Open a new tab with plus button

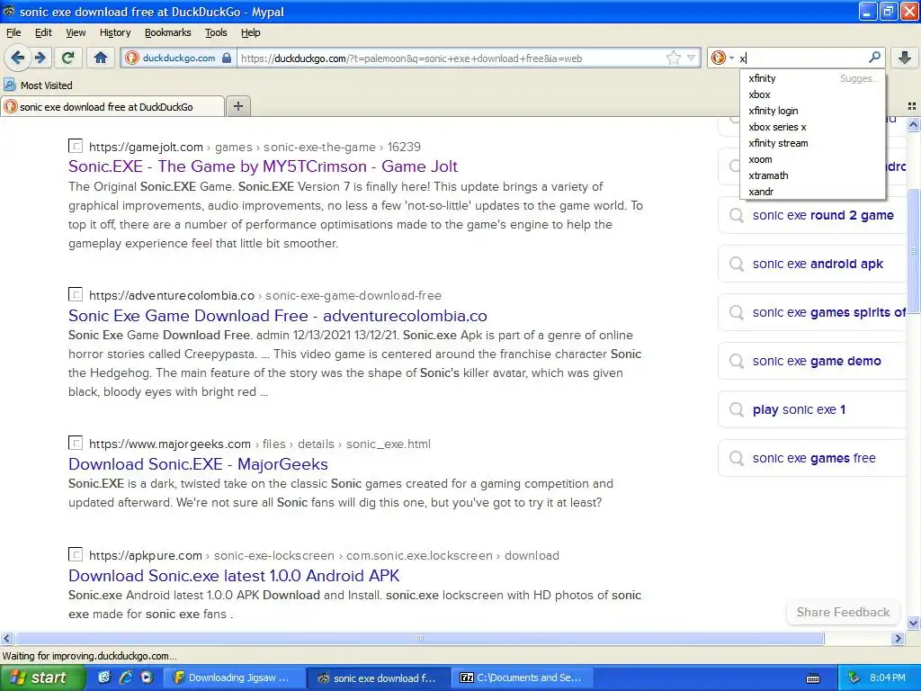pyautogui.click(x=237, y=106)
